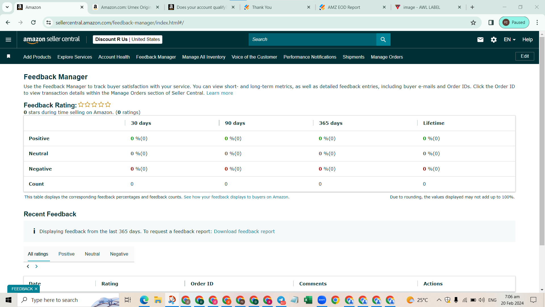Image resolution: width=545 pixels, height=307 pixels.
Task: Bookmark this page with star icon
Action: (473, 22)
